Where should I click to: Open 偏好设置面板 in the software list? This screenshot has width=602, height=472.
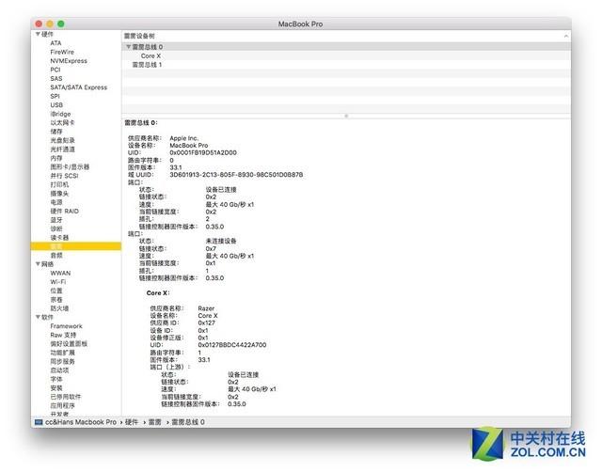tap(69, 343)
